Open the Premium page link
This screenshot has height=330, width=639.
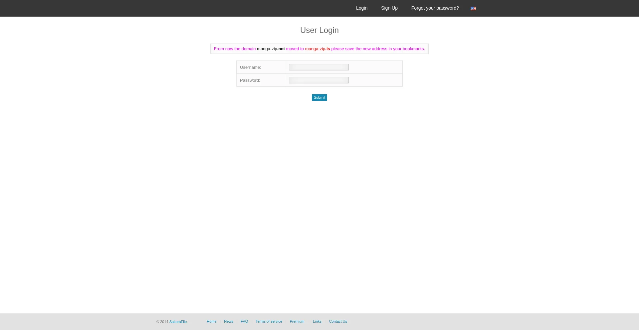[297, 321]
